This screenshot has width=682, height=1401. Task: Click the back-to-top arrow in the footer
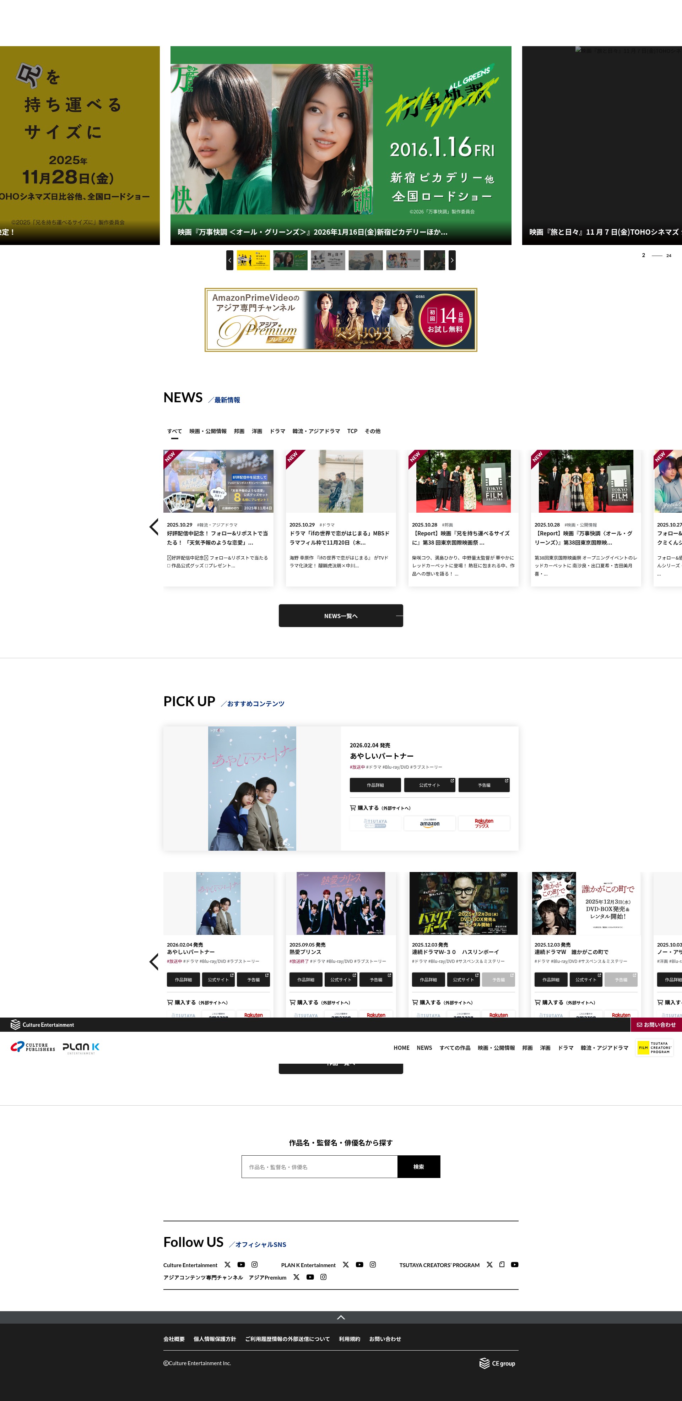coord(341,1317)
